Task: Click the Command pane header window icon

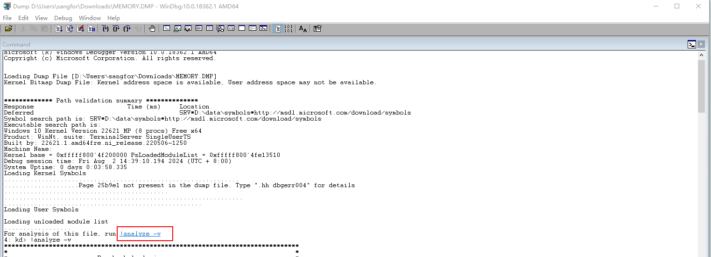Action: [x=691, y=44]
